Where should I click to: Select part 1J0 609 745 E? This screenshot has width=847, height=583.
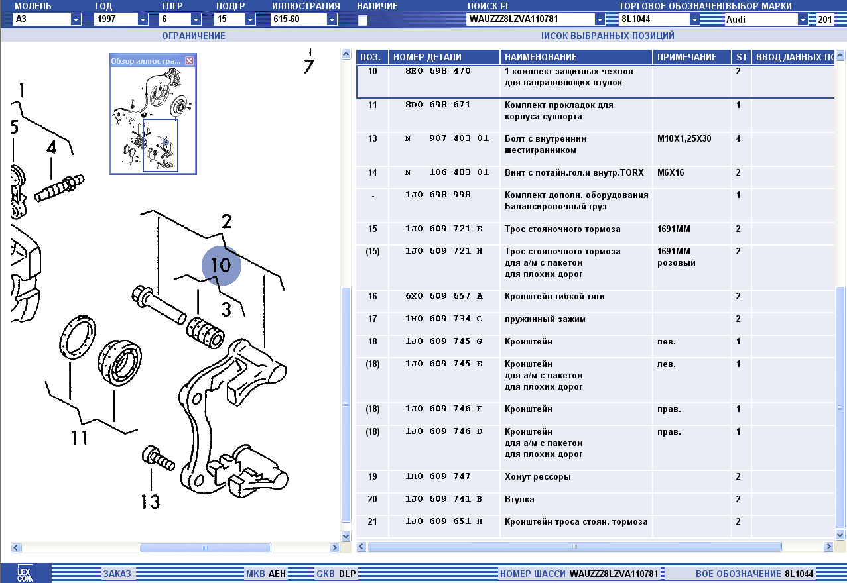444,364
